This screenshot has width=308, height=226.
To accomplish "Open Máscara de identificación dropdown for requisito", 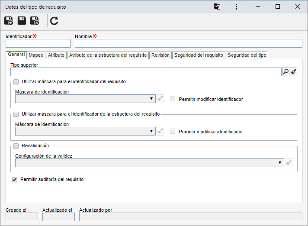I will pyautogui.click(x=85, y=99).
